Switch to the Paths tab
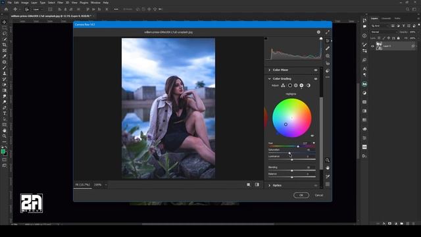Viewport: 421px width, 237px height. [x=397, y=18]
